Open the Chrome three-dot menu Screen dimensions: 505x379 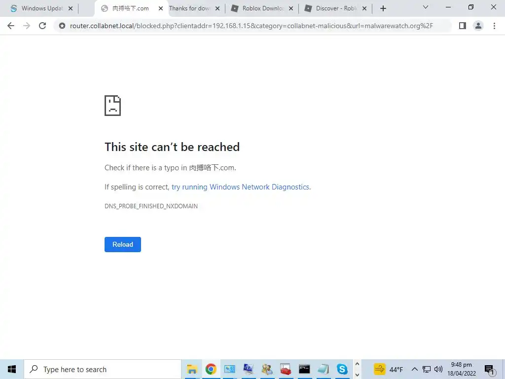[x=494, y=26]
